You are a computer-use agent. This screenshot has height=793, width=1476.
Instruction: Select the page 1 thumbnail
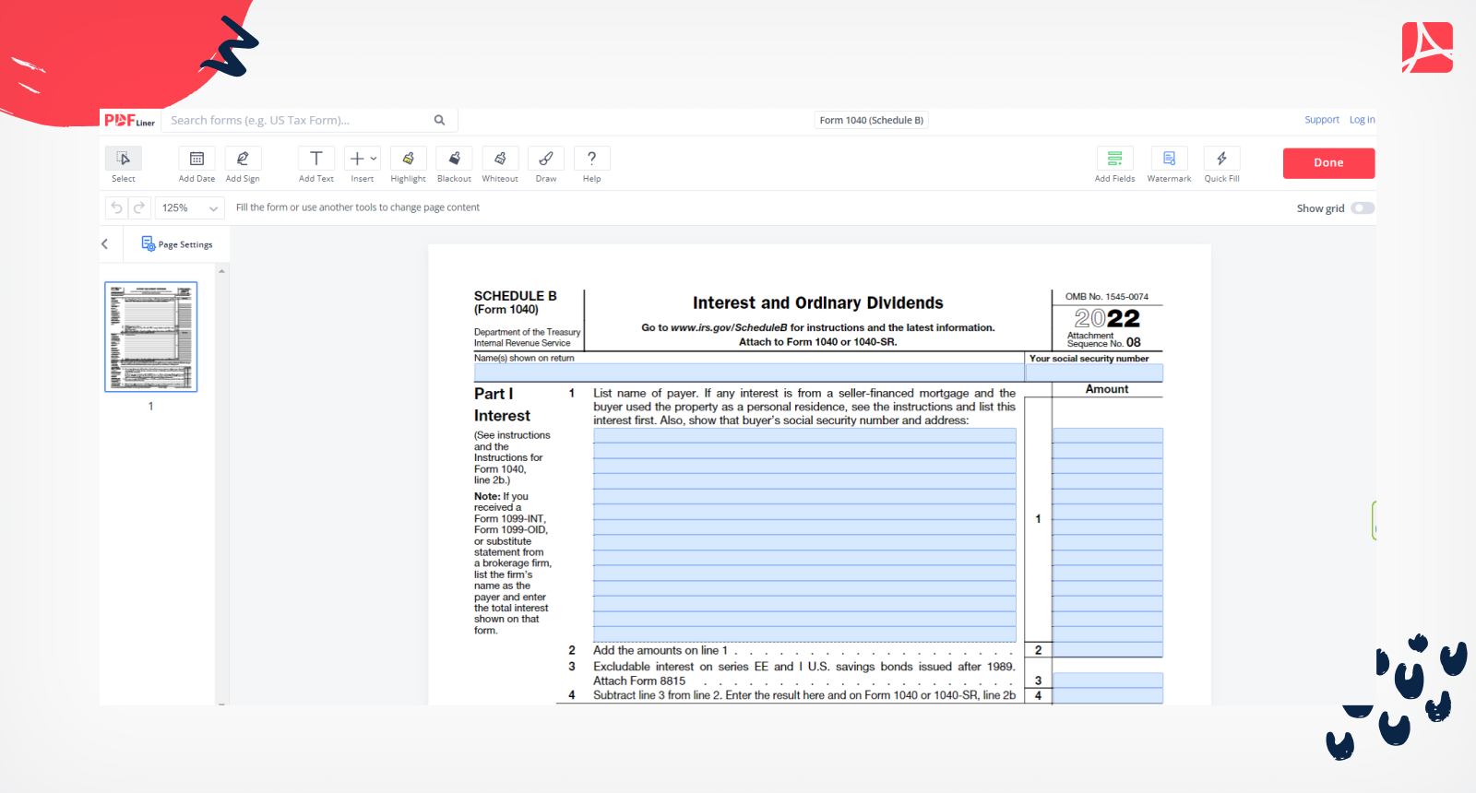pyautogui.click(x=151, y=337)
